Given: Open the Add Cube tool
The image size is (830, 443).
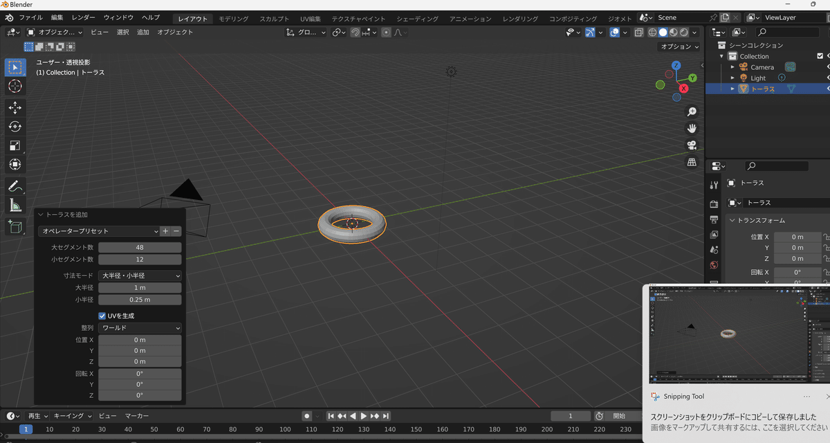Looking at the screenshot, I should [15, 226].
